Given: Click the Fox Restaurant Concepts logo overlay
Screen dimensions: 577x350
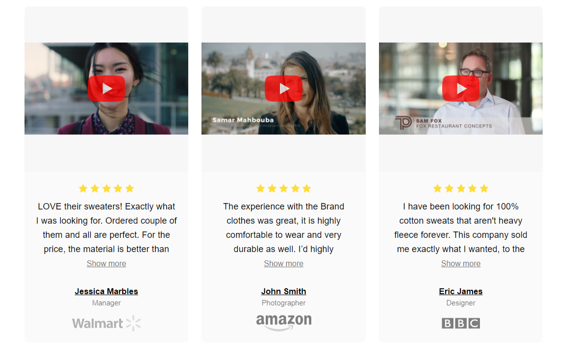Looking at the screenshot, I should coord(403,123).
